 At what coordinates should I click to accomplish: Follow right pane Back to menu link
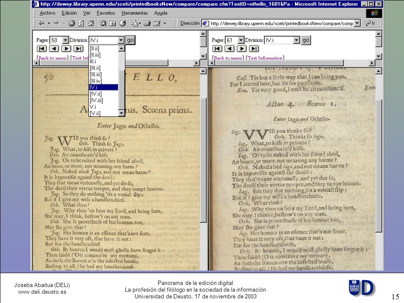pos(228,58)
